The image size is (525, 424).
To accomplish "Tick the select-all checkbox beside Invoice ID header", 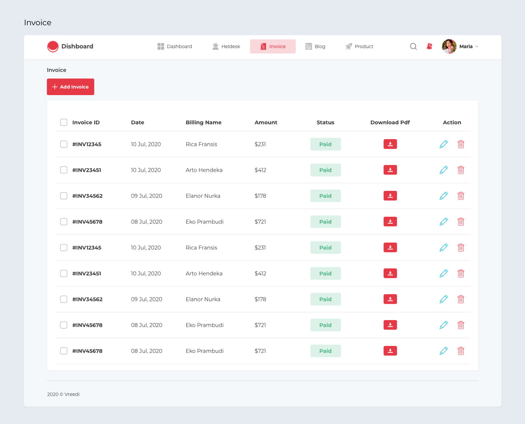I will tap(64, 122).
